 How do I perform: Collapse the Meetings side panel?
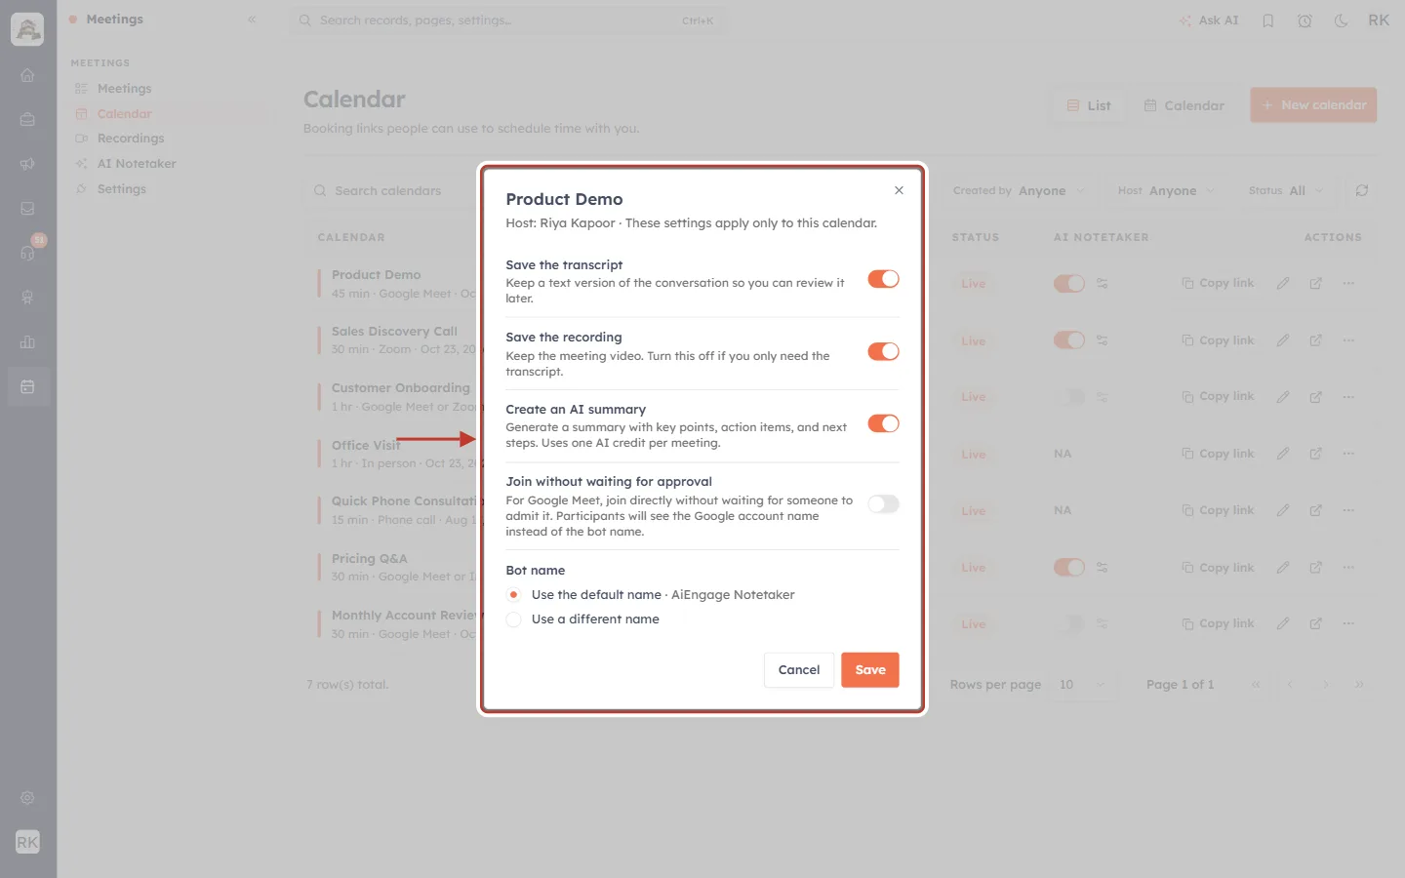tap(252, 20)
